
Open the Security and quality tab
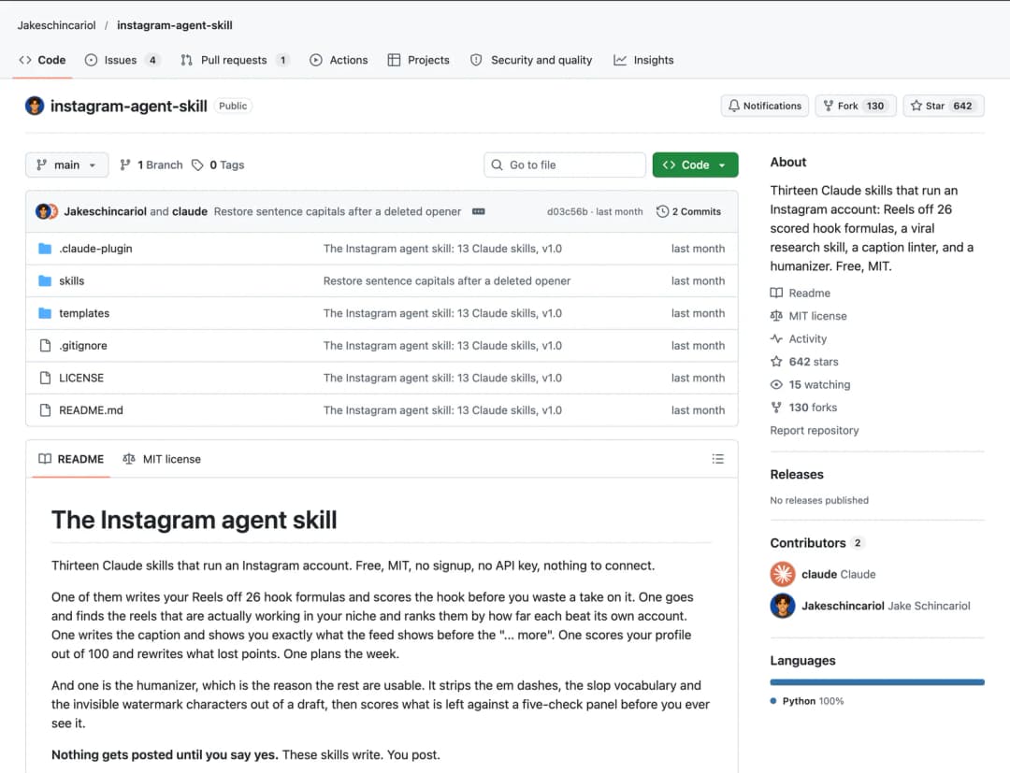click(x=531, y=60)
